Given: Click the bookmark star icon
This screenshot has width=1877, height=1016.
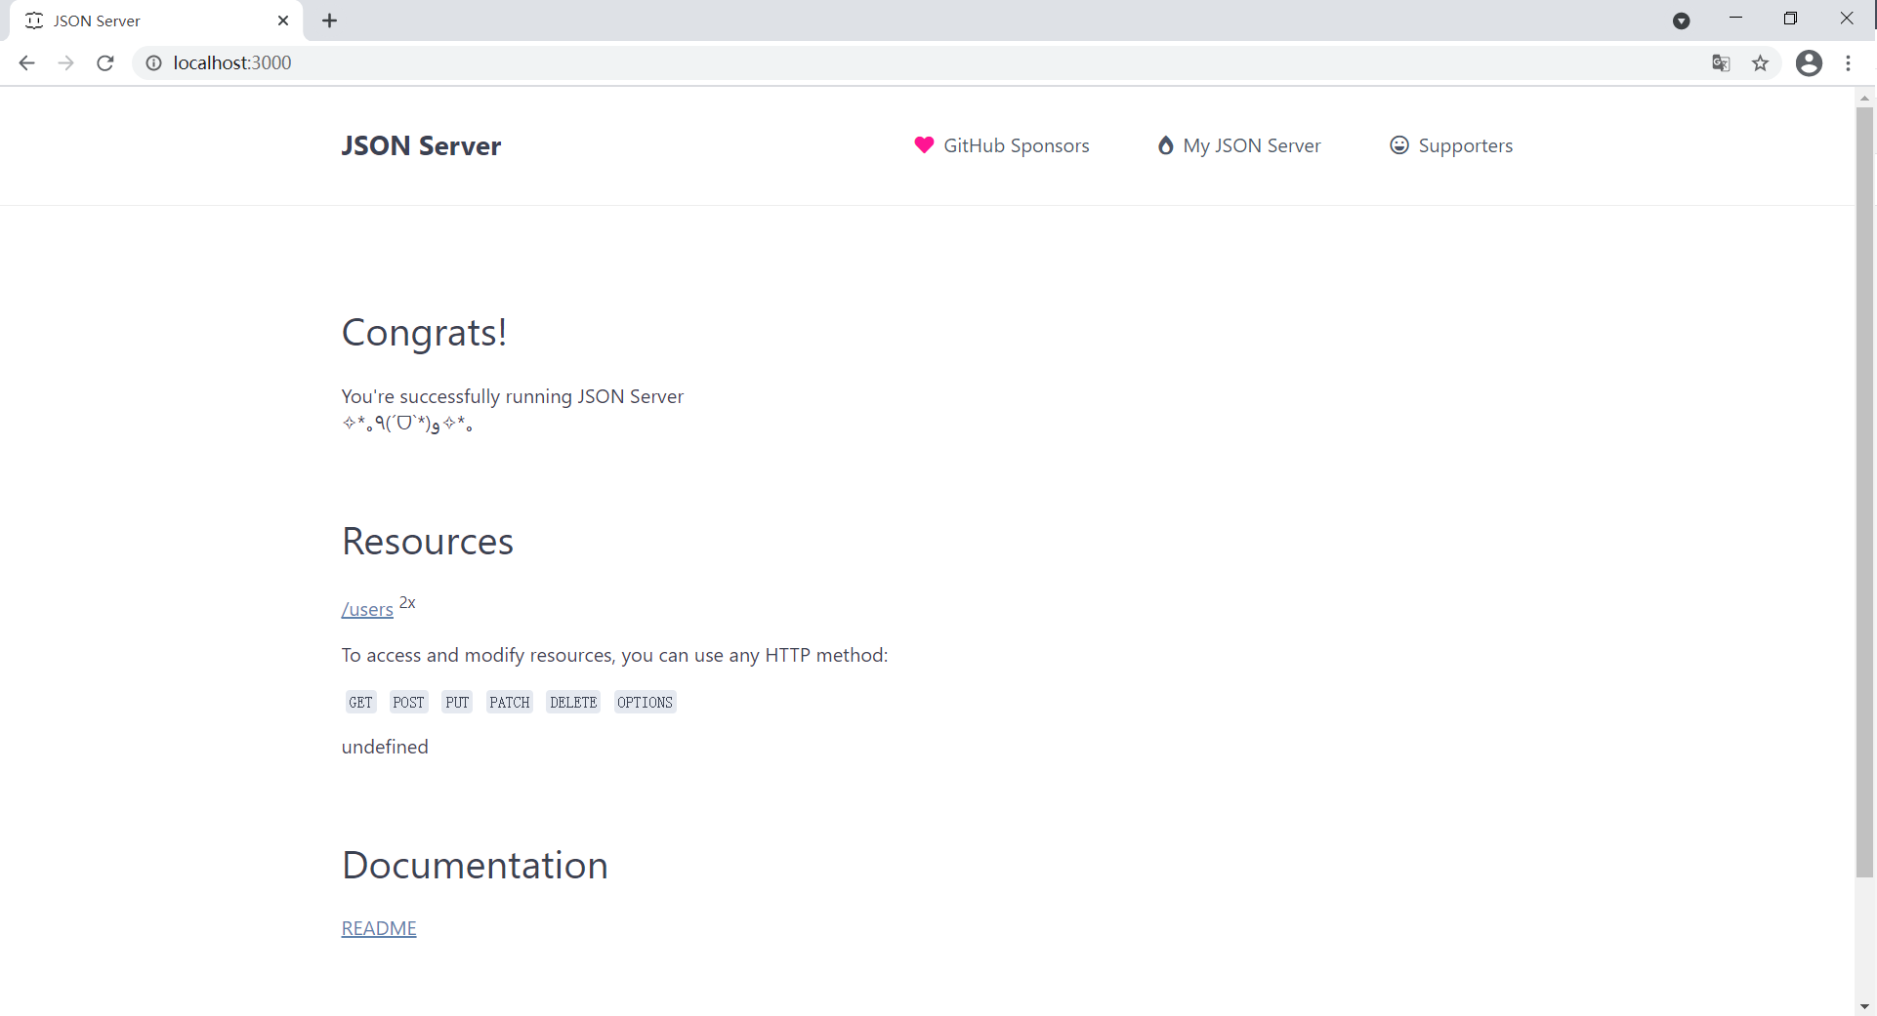Looking at the screenshot, I should tap(1761, 62).
